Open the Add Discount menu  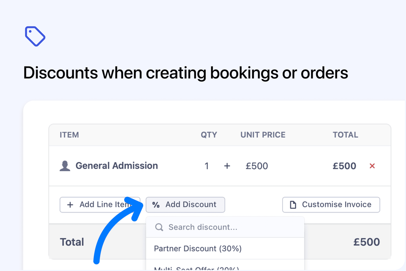point(185,205)
